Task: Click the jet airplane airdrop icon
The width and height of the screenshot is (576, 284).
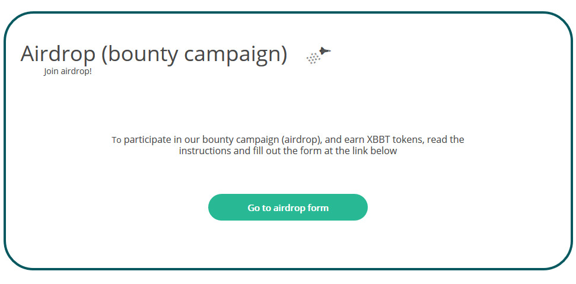Action: click(x=324, y=52)
